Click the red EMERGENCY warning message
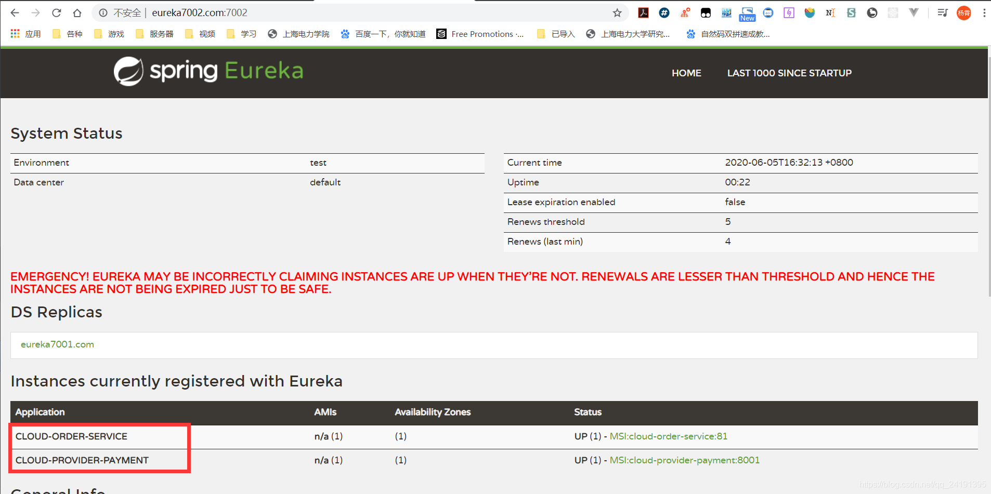Screen dimensions: 991x494 click(x=472, y=283)
